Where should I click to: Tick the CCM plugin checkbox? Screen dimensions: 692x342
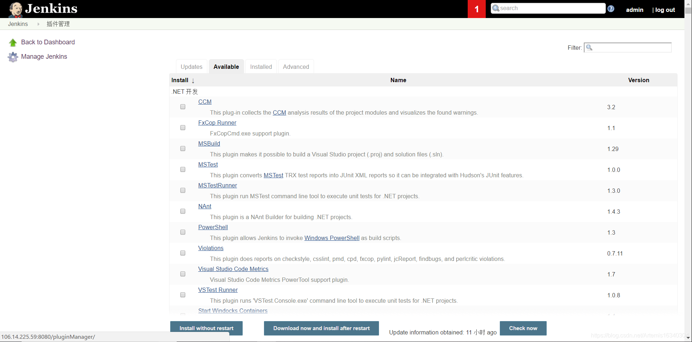coord(183,107)
